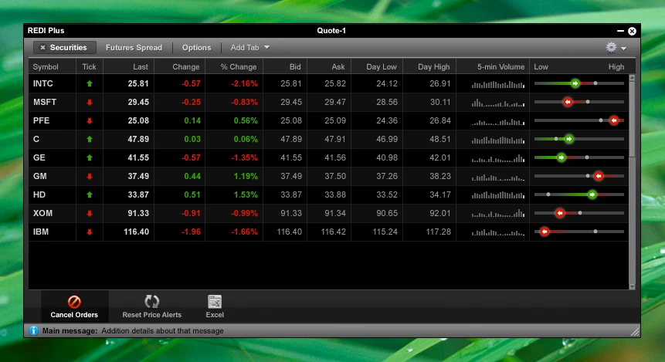Click the MSFT 5-min volume chart
Viewport: 665px width, 362px height.
click(498, 103)
